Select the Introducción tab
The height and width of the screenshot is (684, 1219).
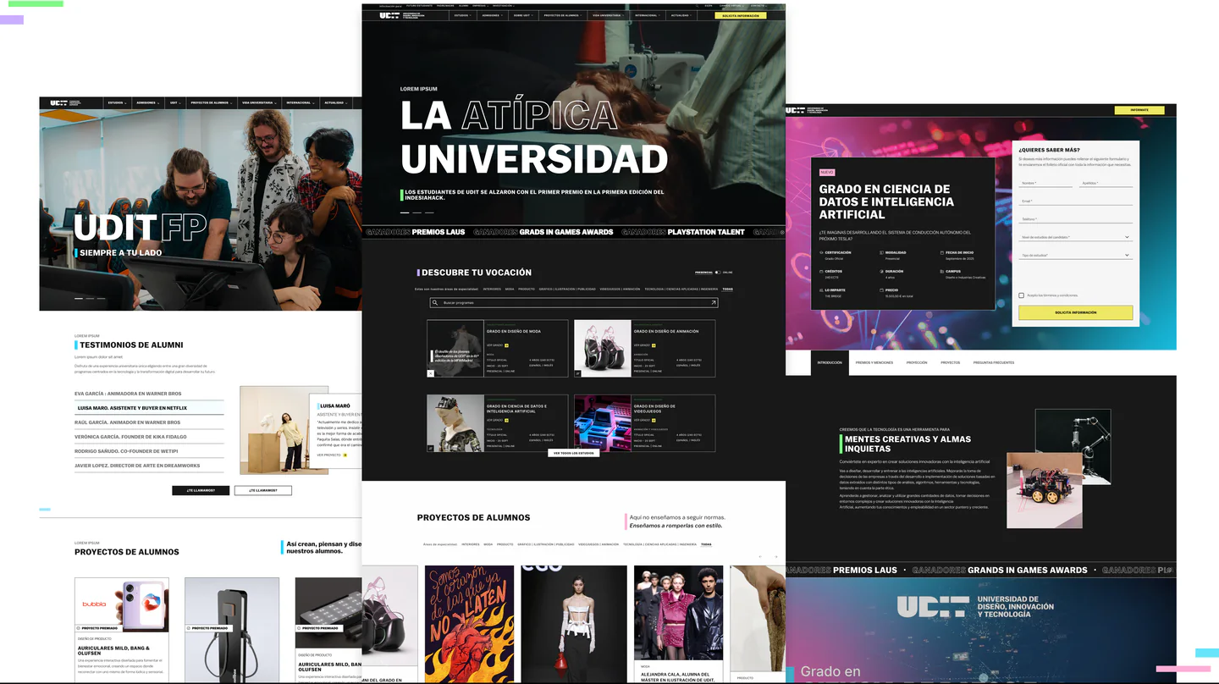tap(830, 362)
